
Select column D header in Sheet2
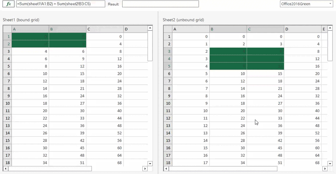(x=302, y=29)
